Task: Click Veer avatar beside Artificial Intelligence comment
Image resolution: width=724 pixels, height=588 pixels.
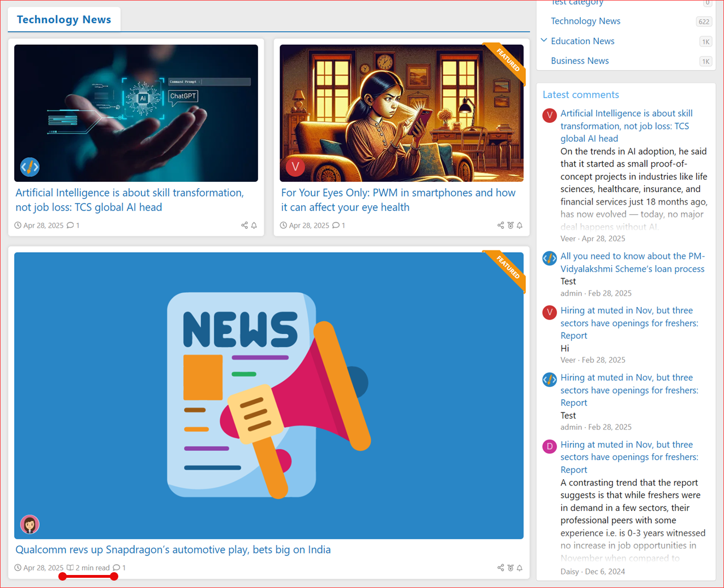Action: click(x=550, y=115)
